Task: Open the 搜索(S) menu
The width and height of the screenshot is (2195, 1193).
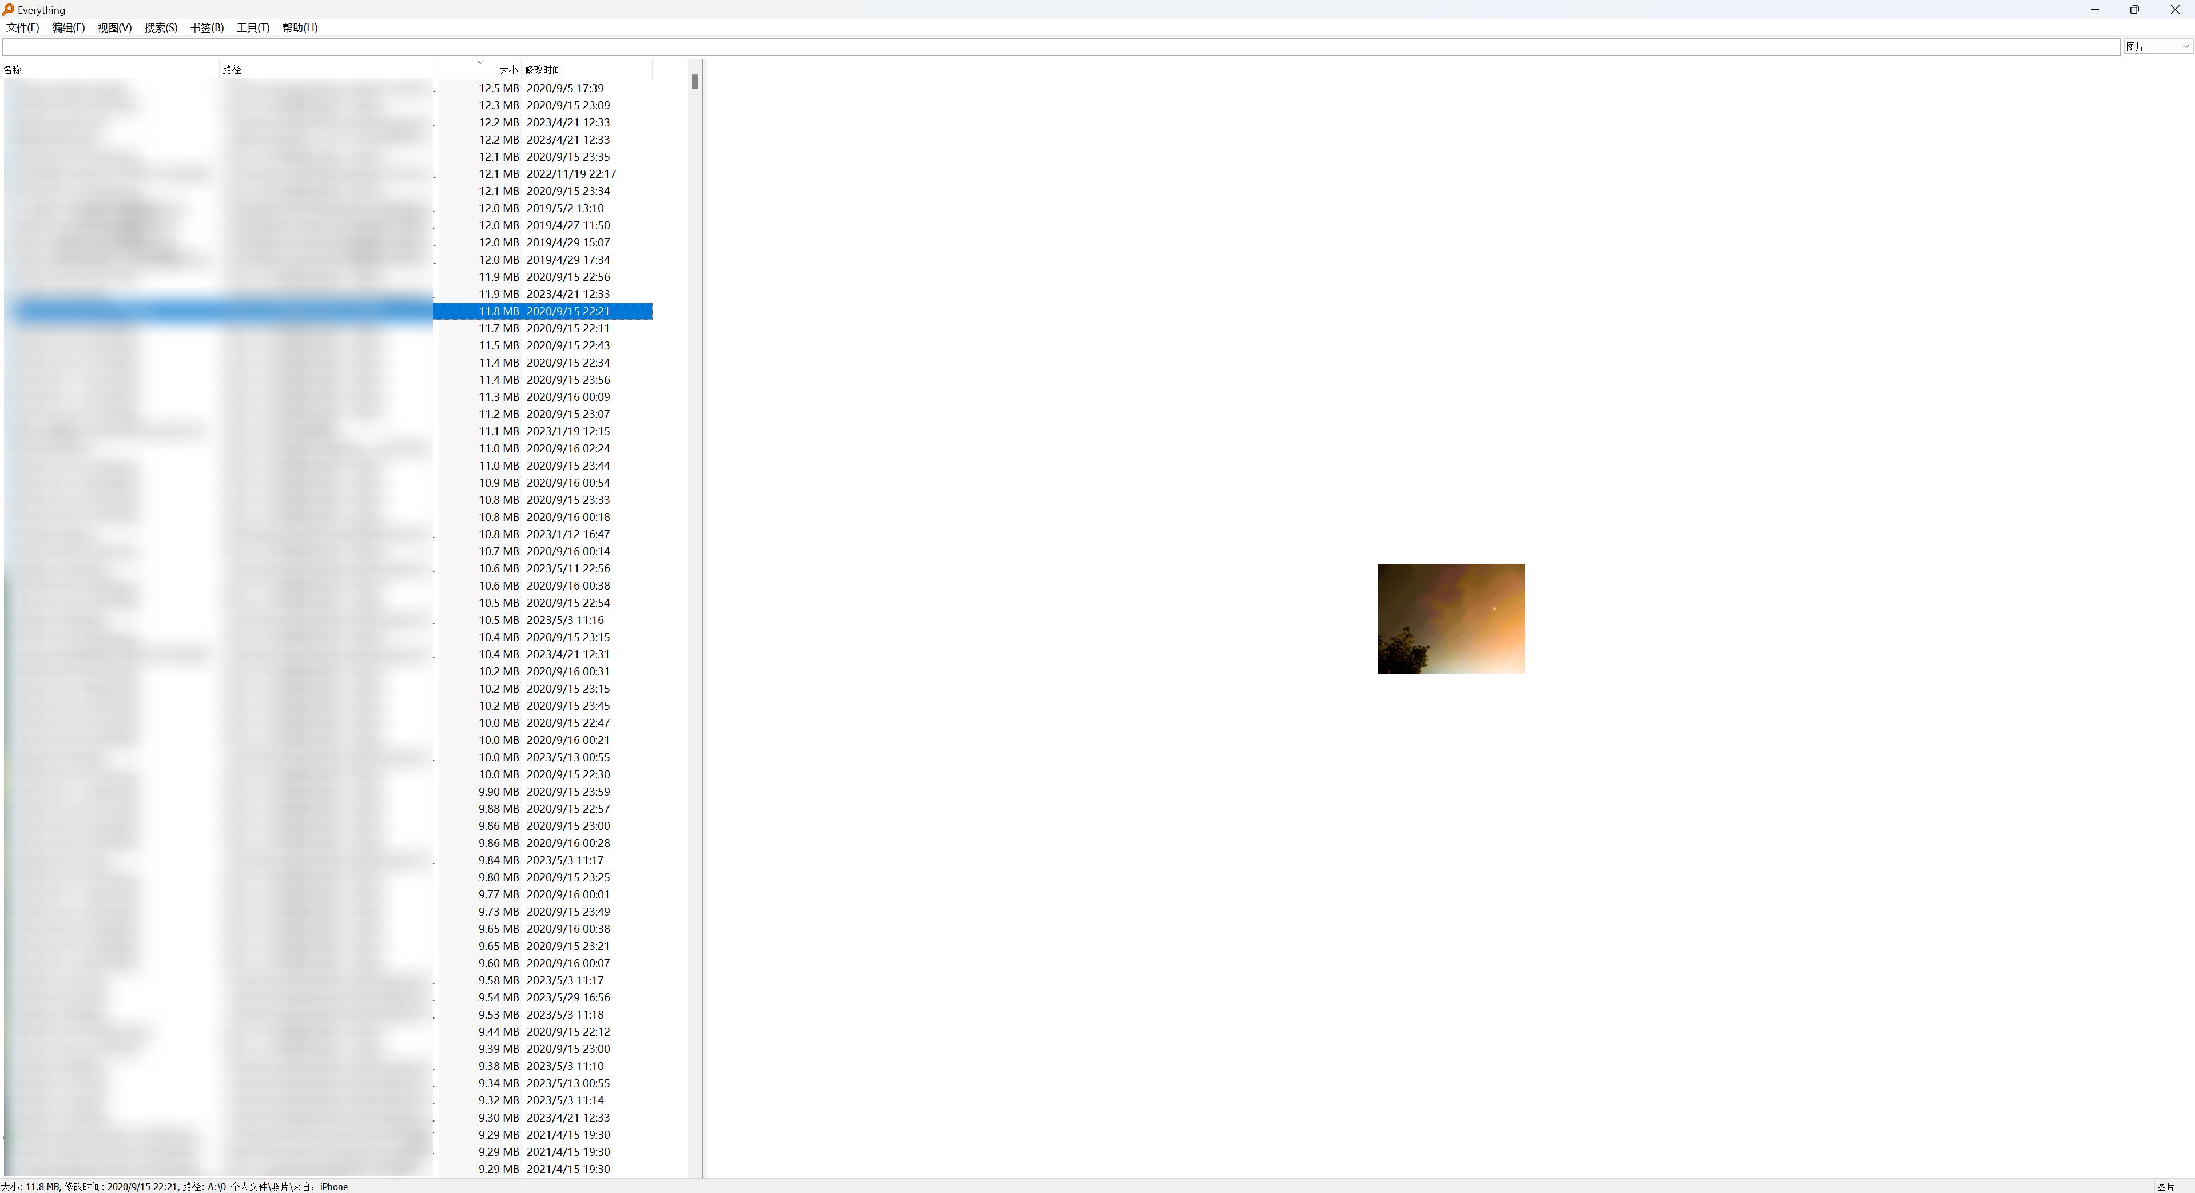Action: 160,27
